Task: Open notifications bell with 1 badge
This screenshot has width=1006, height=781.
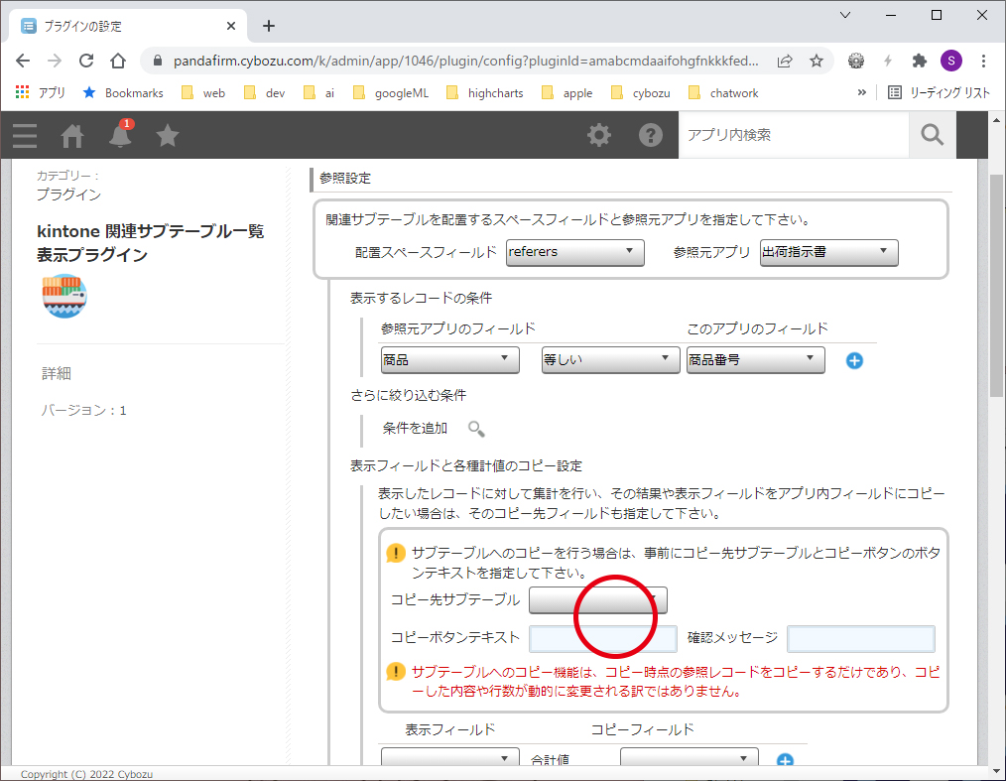Action: point(120,134)
